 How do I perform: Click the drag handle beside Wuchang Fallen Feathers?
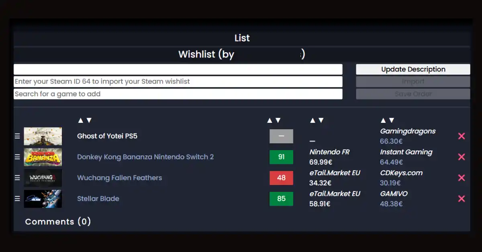[x=17, y=178]
